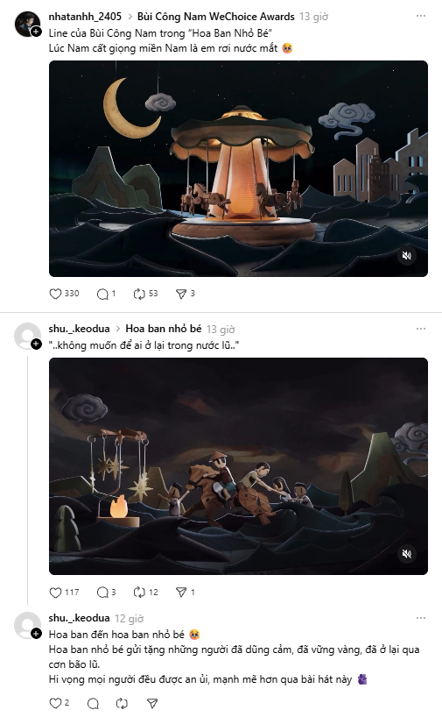Open Bùi Công Nam WeChoice Awards topic
442x717 pixels.
click(215, 17)
